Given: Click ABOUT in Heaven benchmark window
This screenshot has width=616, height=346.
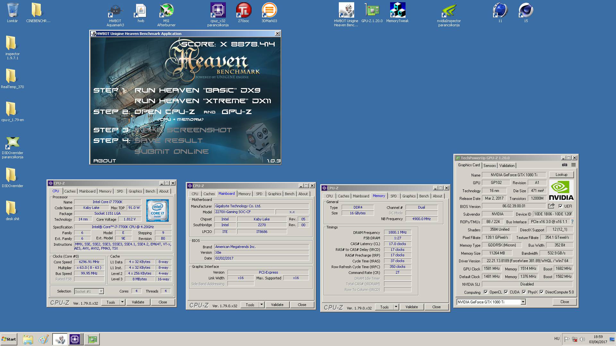Looking at the screenshot, I should coord(105,161).
